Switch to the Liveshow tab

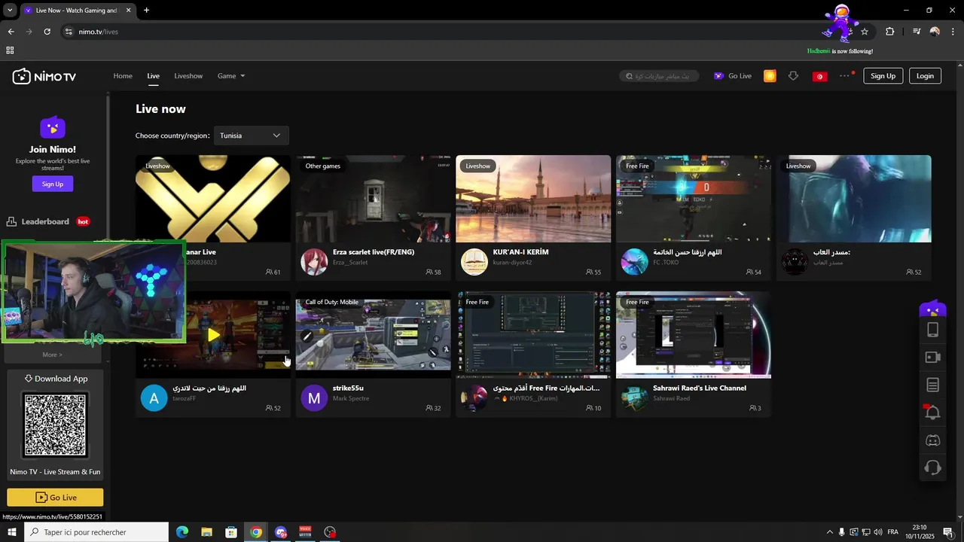click(188, 76)
